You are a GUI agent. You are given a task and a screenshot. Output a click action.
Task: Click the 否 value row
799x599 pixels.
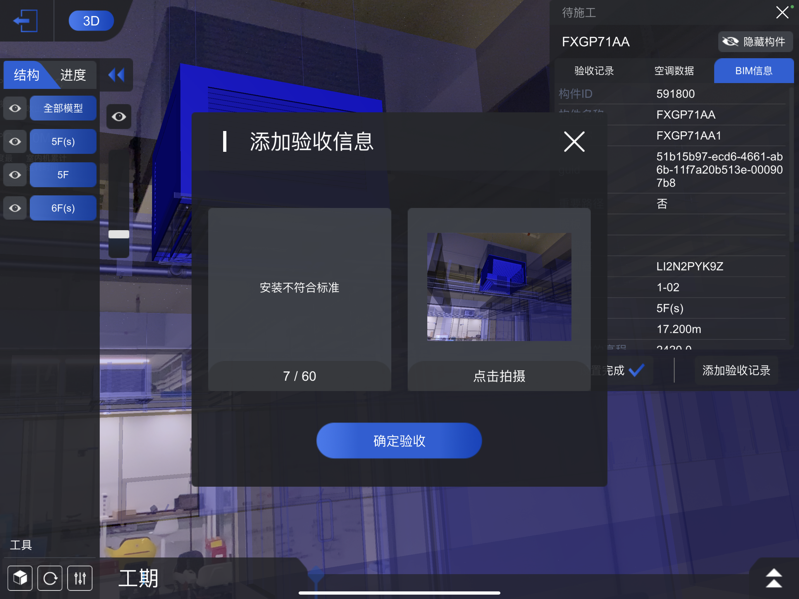click(x=662, y=204)
